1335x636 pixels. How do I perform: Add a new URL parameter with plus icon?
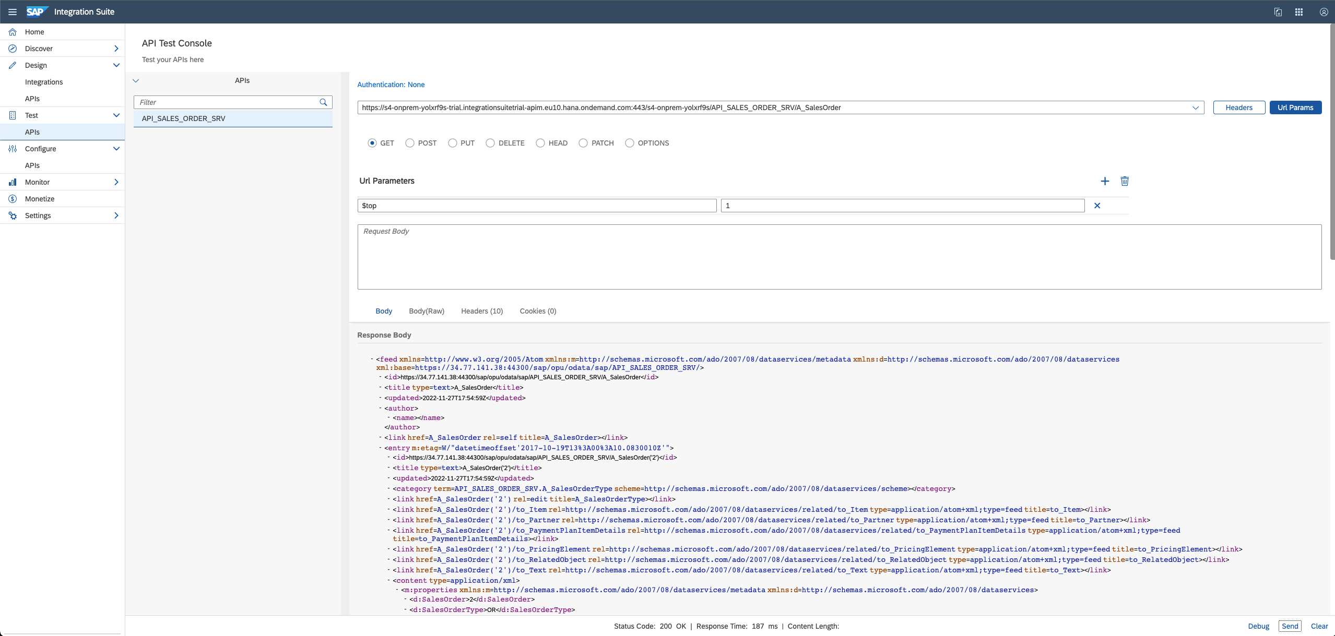point(1105,181)
